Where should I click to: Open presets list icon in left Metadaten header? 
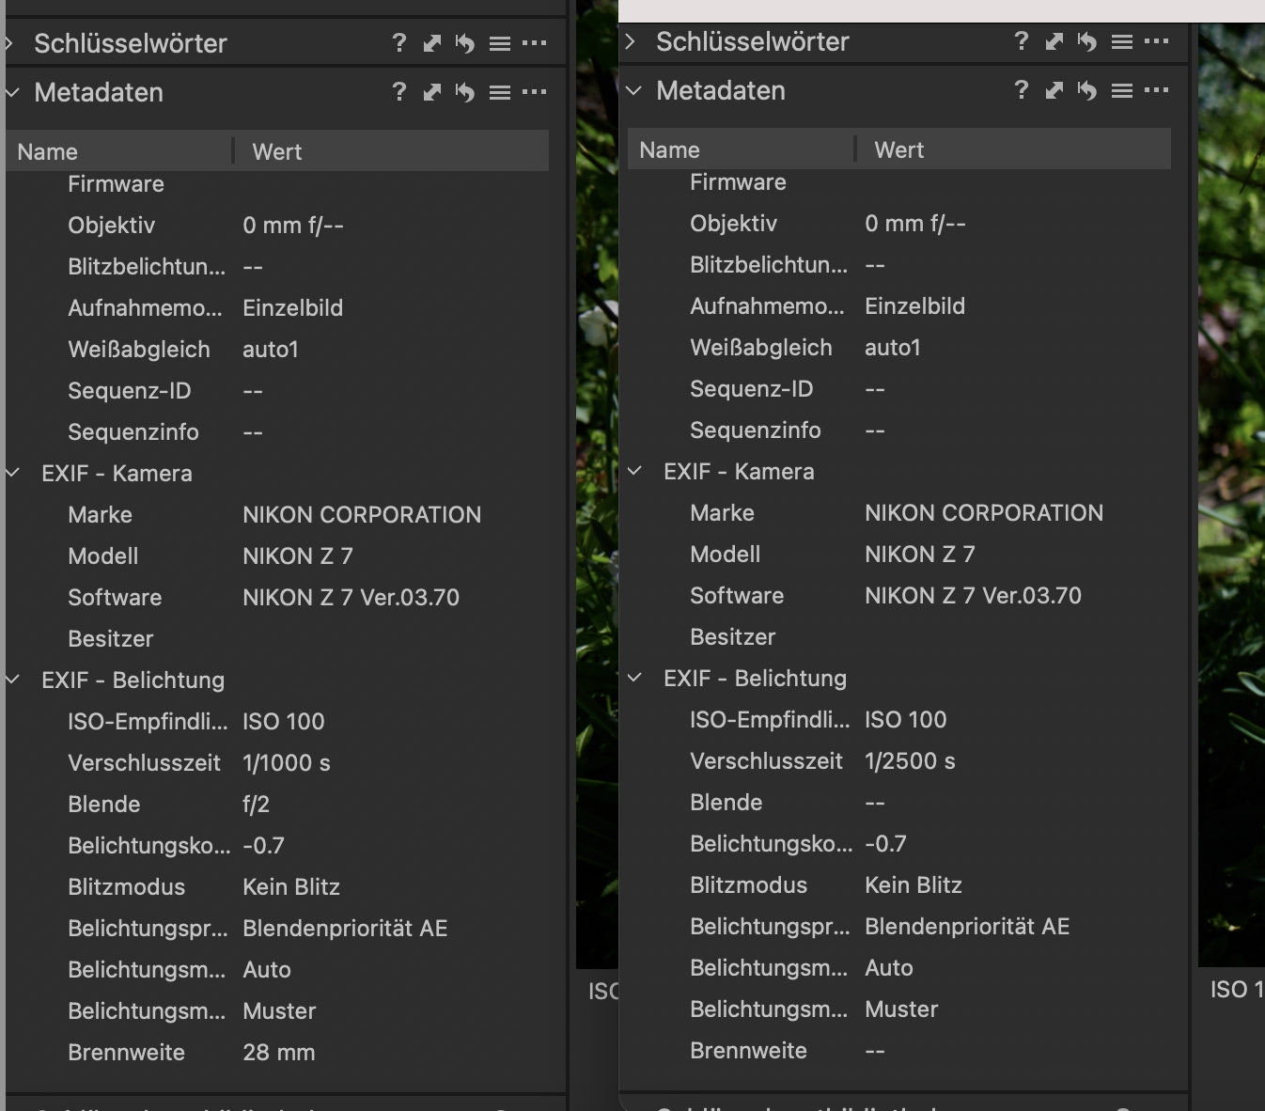(500, 92)
